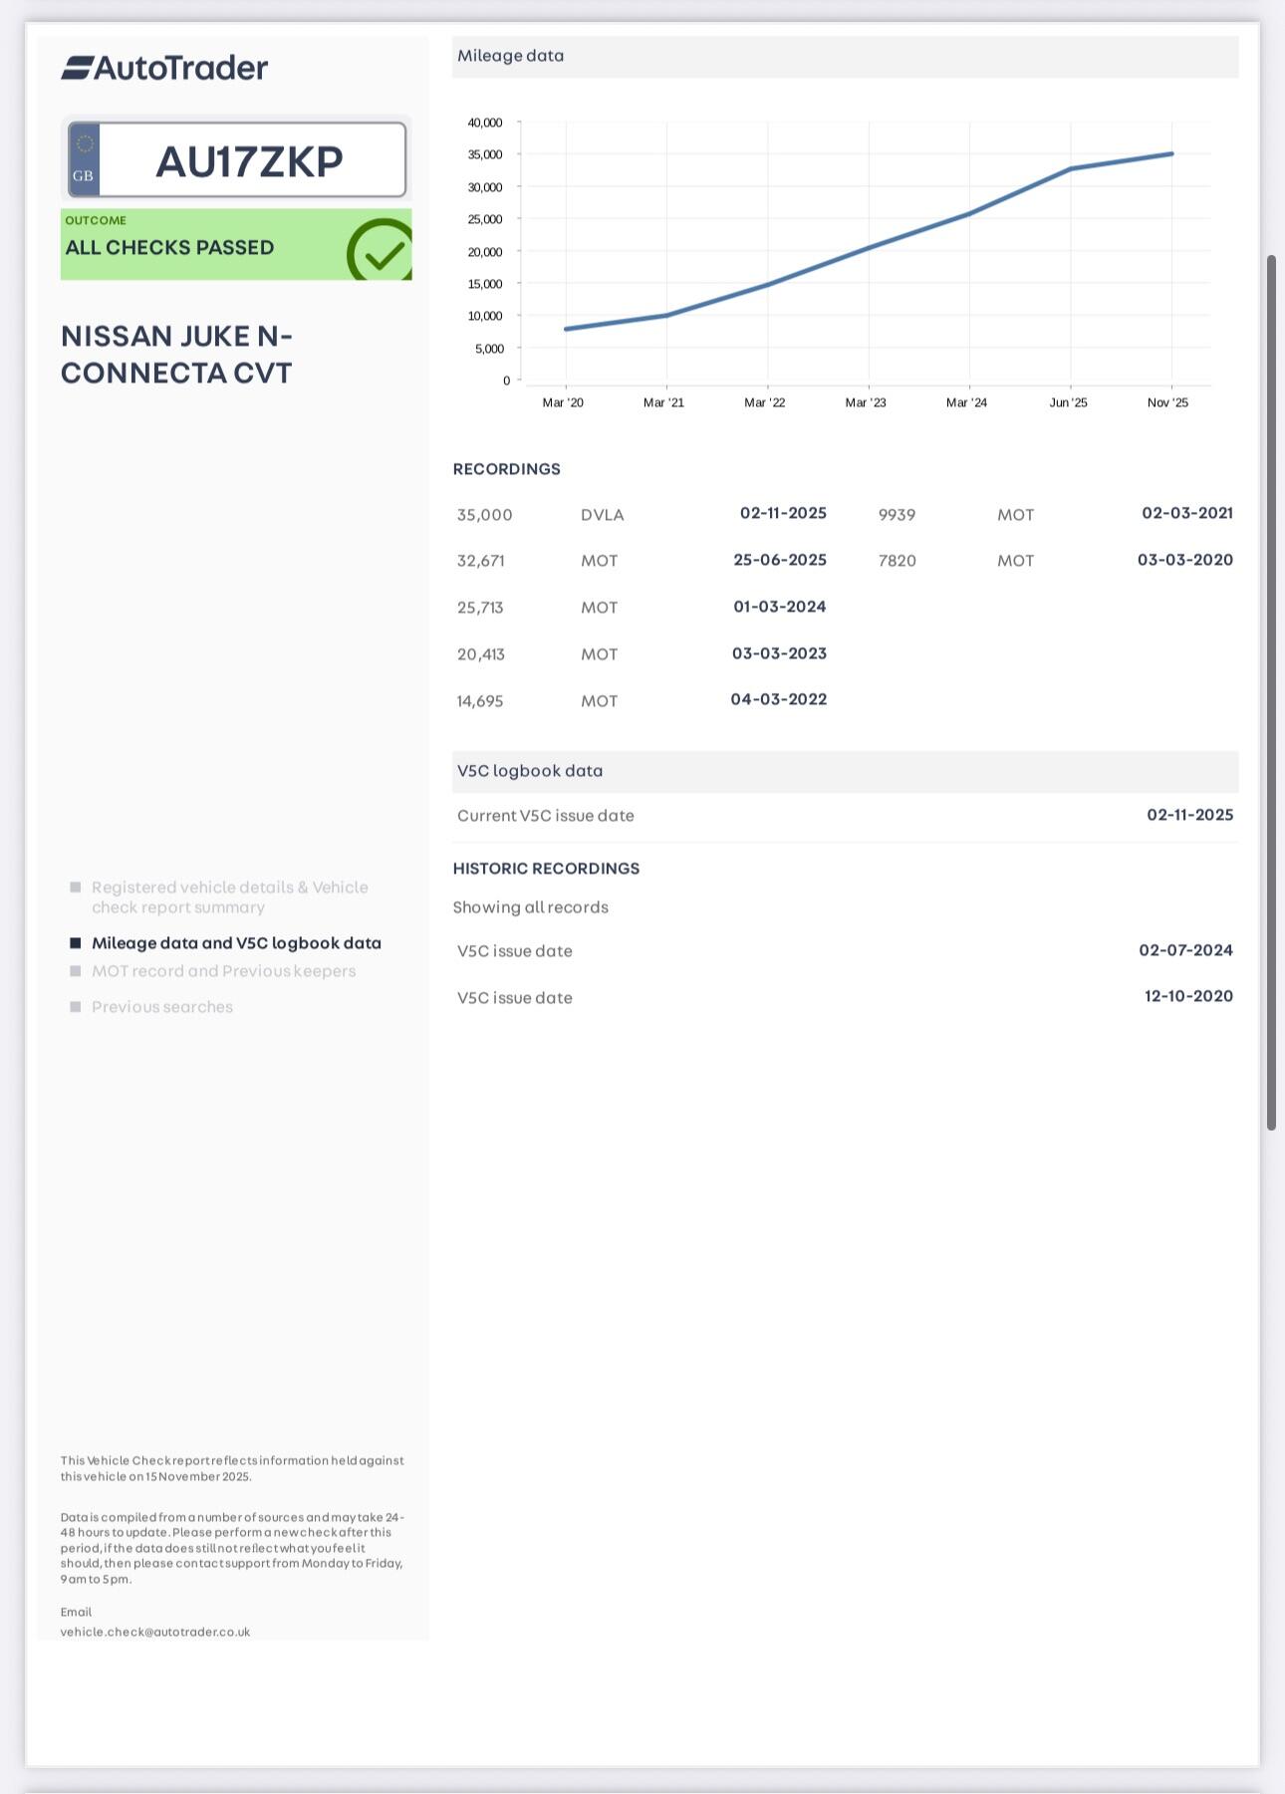Click the square bullet beside Previous searches
1285x1794 pixels.
point(76,1006)
